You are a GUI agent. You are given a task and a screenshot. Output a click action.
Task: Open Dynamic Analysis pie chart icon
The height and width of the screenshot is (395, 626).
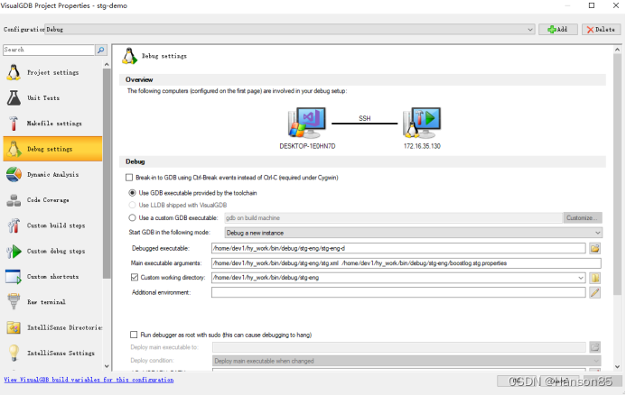coord(14,175)
